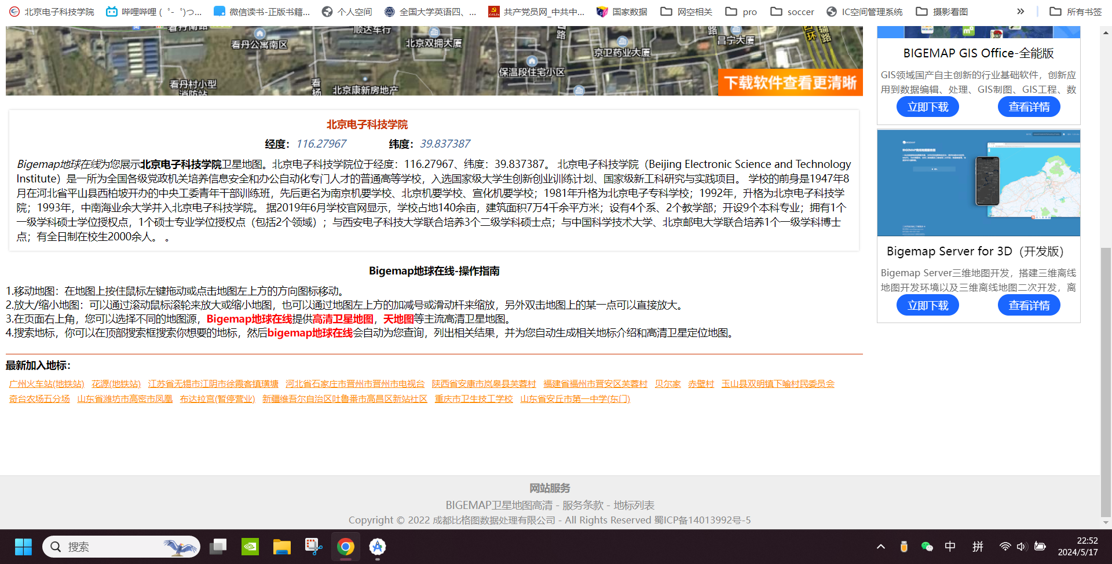Toggle the 中 input language indicator
Viewport: 1112px width, 564px height.
[x=950, y=547]
